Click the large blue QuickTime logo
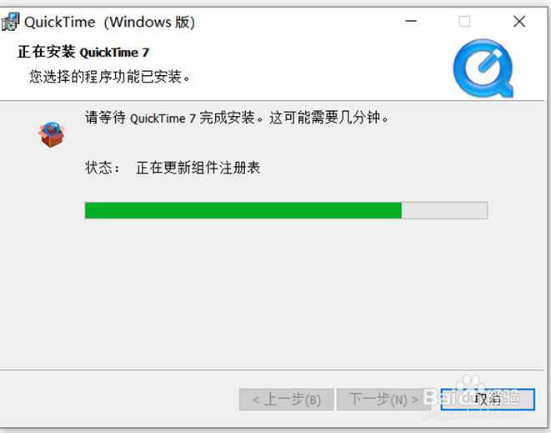This screenshot has width=551, height=433. click(483, 68)
